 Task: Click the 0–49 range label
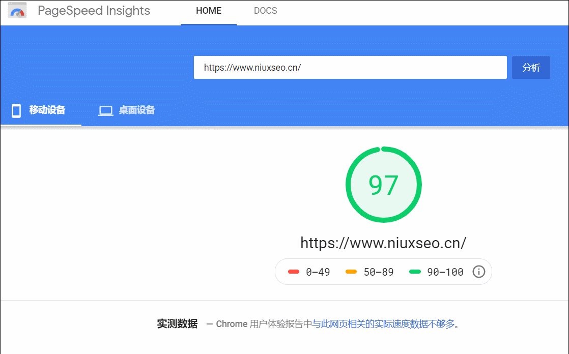click(318, 272)
